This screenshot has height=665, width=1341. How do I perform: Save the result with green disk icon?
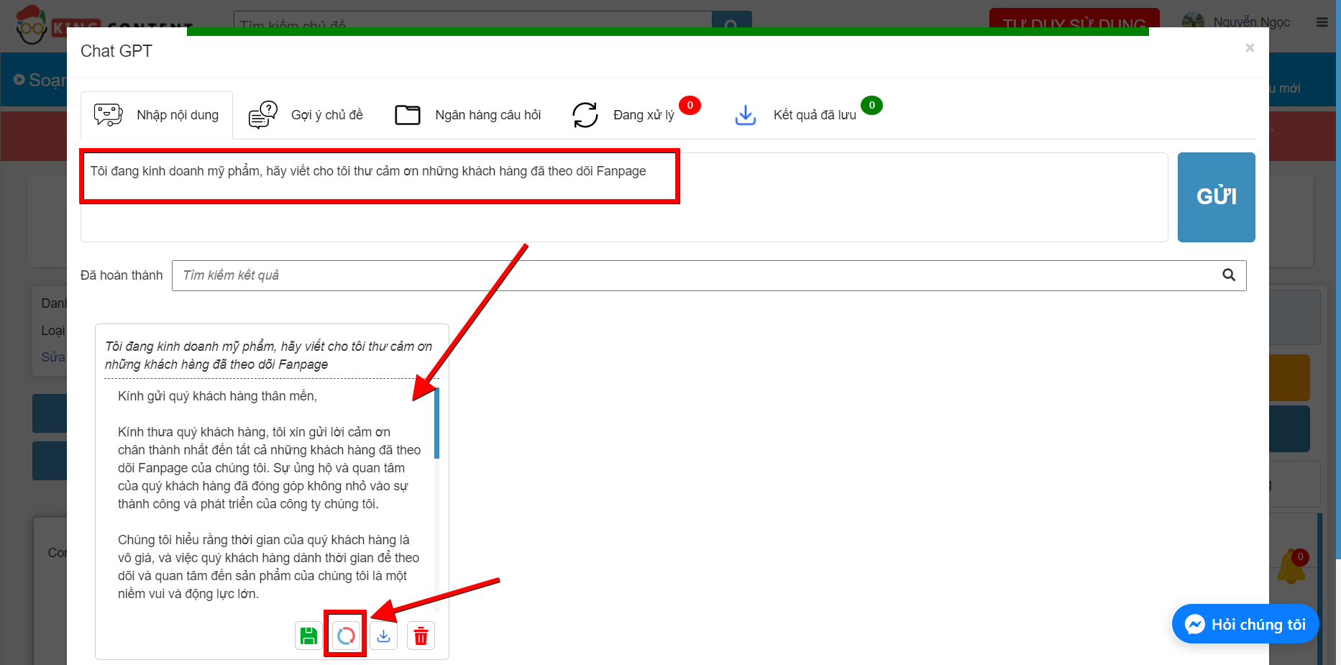[308, 636]
